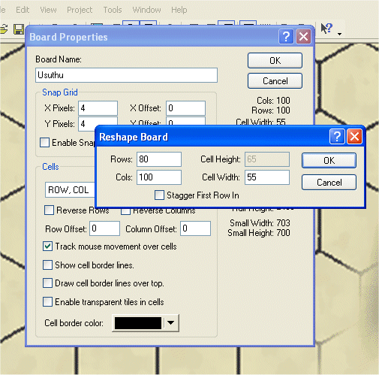Click the Column Offset input field
379x375 pixels.
[195, 228]
